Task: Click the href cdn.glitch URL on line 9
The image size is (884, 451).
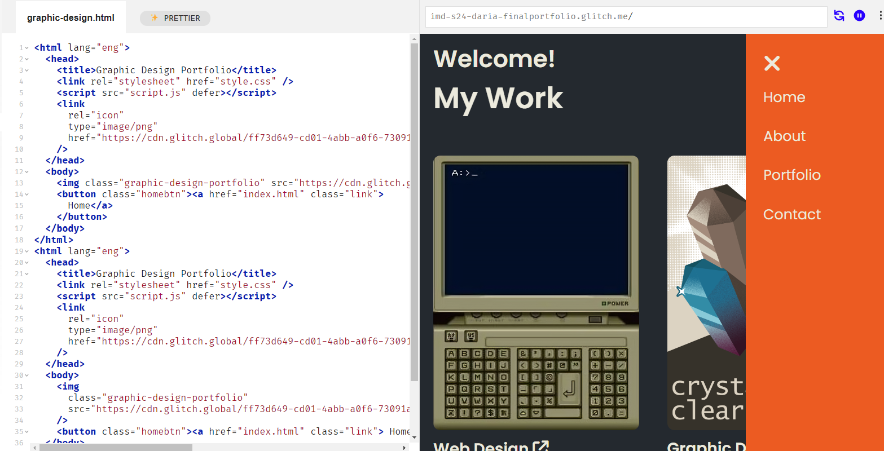Action: (239, 138)
